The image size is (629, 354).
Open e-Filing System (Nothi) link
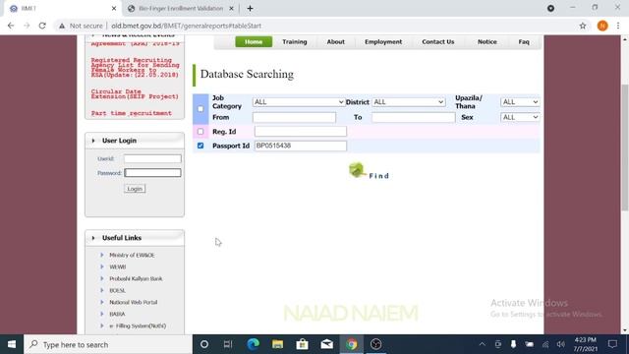point(138,325)
